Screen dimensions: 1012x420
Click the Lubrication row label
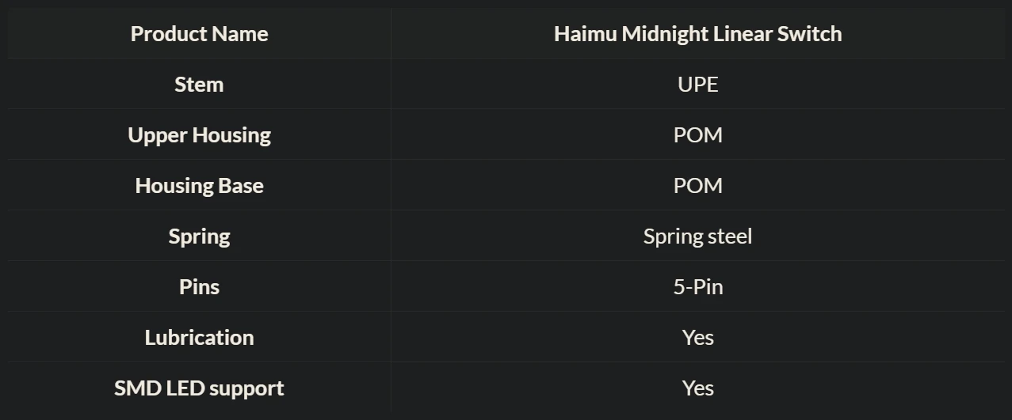(199, 338)
